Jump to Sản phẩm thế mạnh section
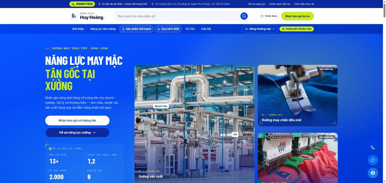This screenshot has height=183, width=386. 136,29
